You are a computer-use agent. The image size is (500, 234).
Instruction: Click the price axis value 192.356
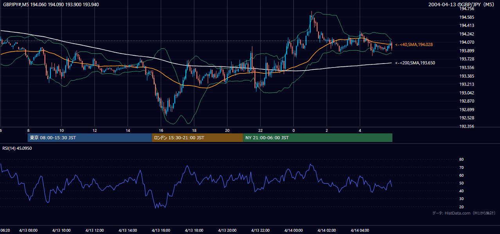pyautogui.click(x=466, y=126)
